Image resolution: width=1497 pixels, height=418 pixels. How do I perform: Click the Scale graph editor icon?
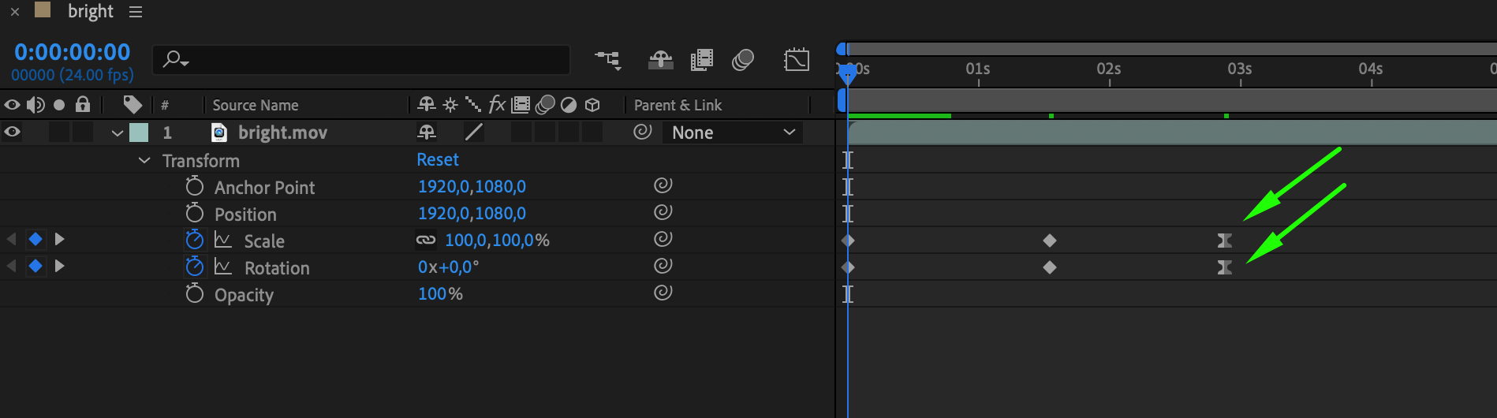(223, 241)
